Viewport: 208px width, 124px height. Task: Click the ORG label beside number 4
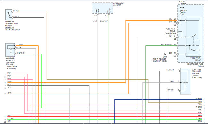point(9,82)
